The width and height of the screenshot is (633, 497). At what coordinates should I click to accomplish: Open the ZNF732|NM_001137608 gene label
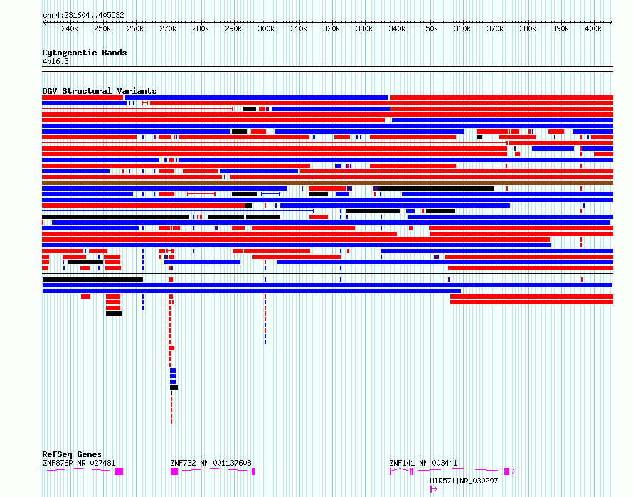coord(211,463)
